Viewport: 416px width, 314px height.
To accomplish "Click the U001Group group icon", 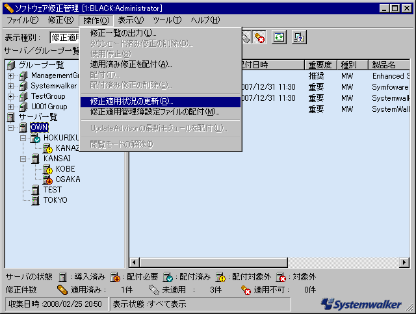I will tap(23, 107).
